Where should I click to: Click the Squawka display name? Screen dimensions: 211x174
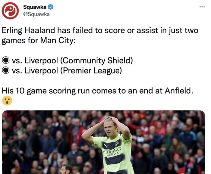tap(35, 7)
